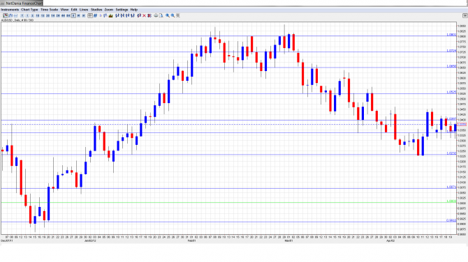Viewport: 468px width, 262px height.
Task: Select the green 1.0000 parity line label
Action: (451, 201)
